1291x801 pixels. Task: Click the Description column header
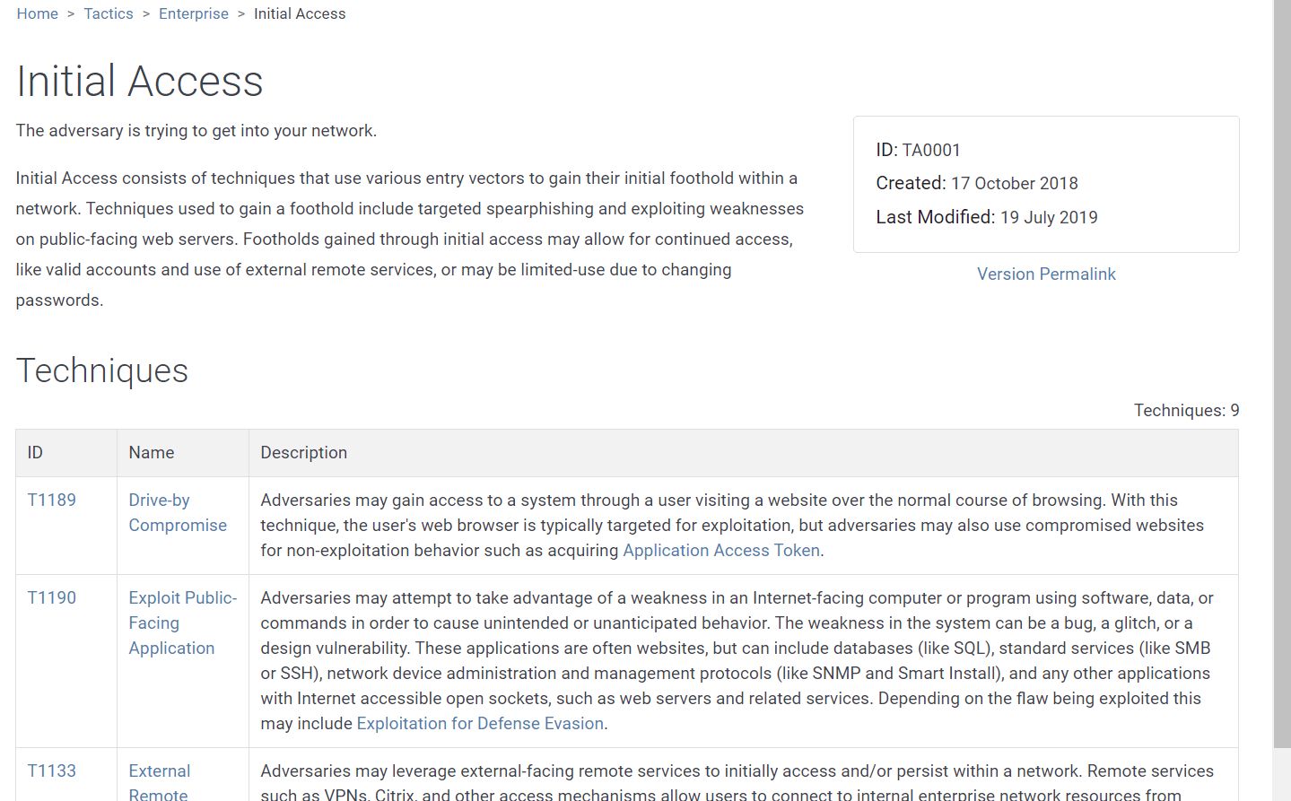pos(303,453)
